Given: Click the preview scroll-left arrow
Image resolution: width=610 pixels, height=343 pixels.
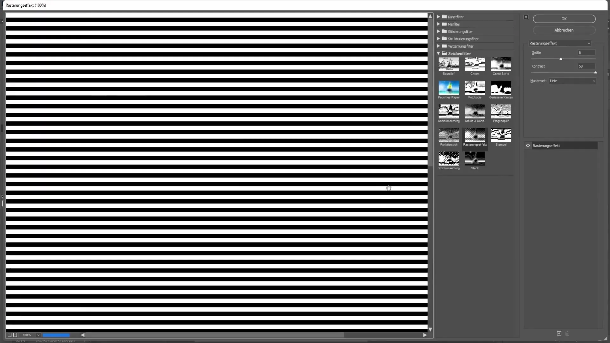Looking at the screenshot, I should tap(83, 335).
